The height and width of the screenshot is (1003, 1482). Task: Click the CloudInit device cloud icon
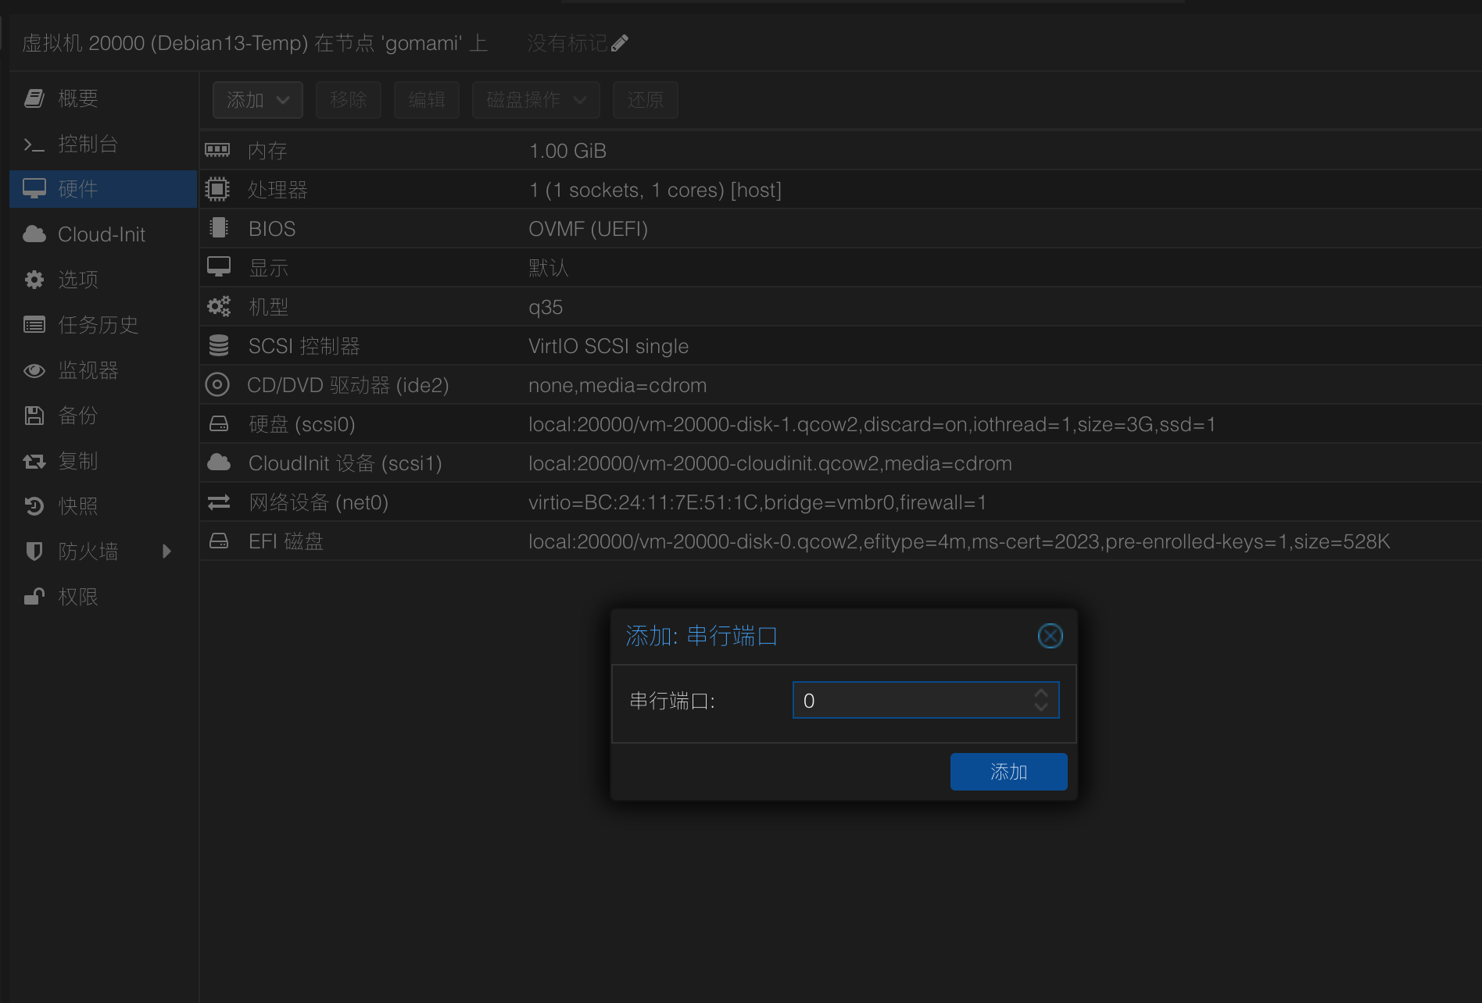click(219, 462)
